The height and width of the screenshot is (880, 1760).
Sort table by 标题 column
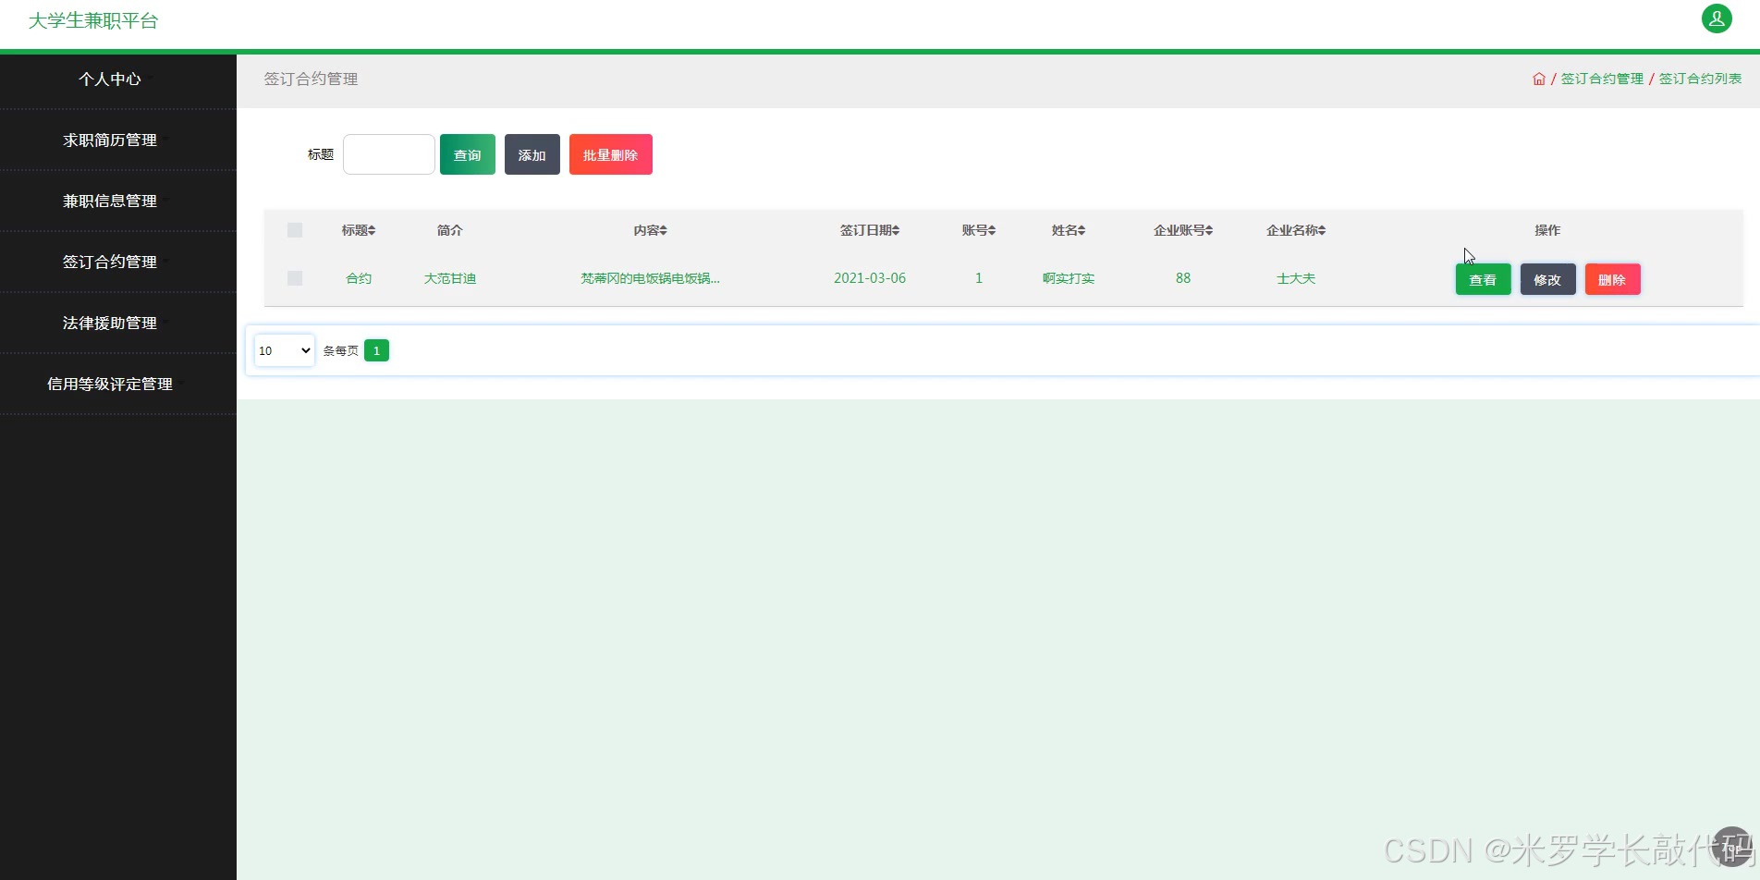359,230
